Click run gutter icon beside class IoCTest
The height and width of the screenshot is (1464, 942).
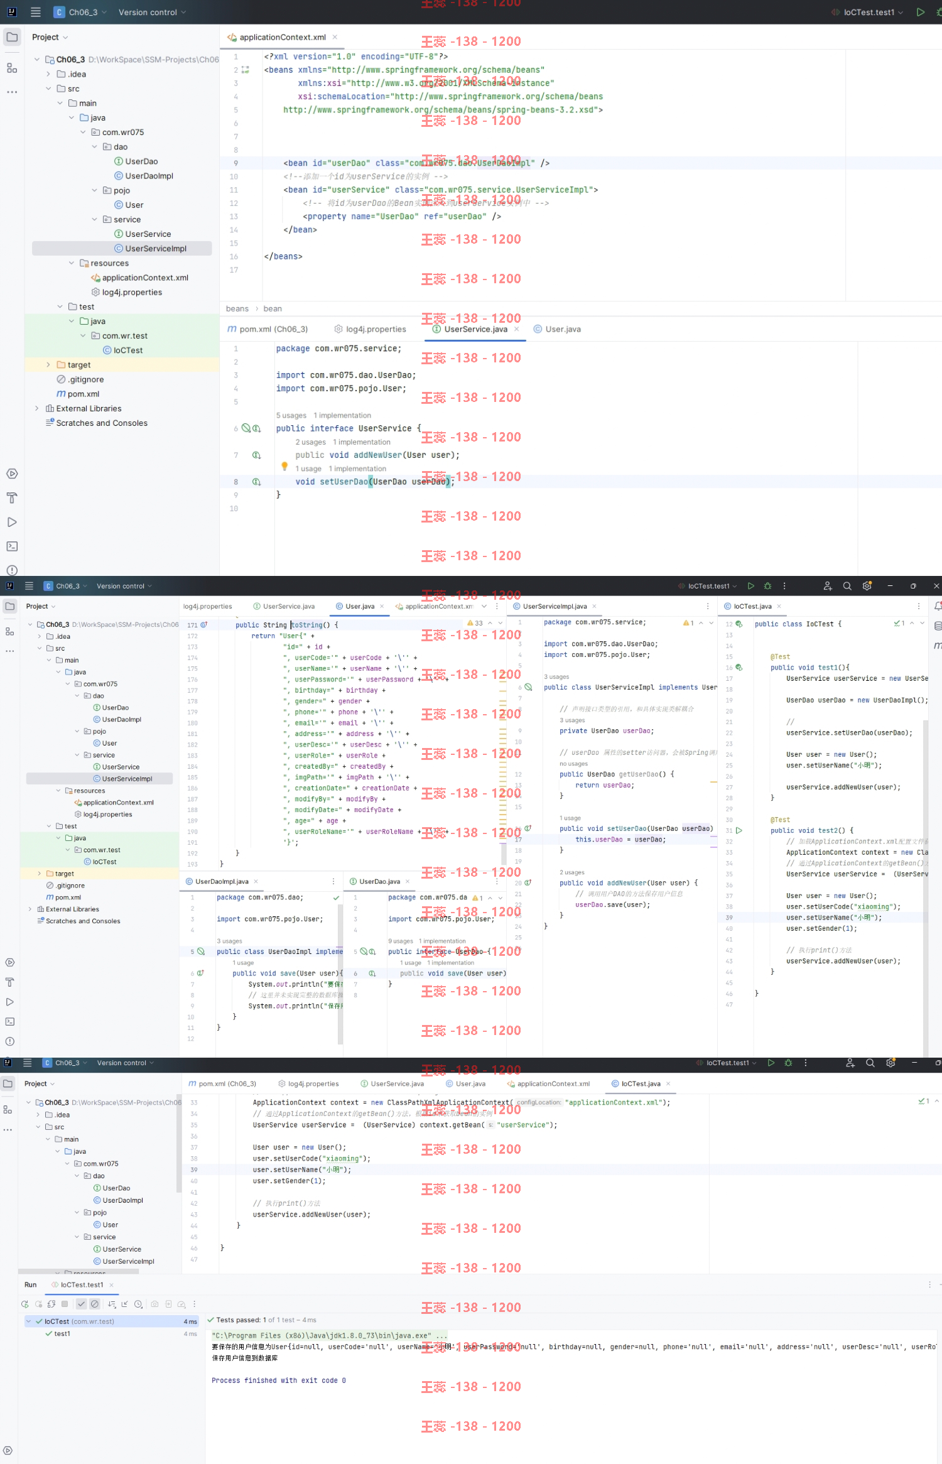click(739, 624)
